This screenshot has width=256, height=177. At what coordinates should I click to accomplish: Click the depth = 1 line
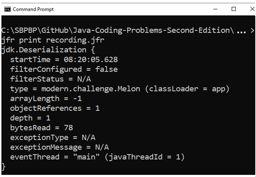pos(30,118)
